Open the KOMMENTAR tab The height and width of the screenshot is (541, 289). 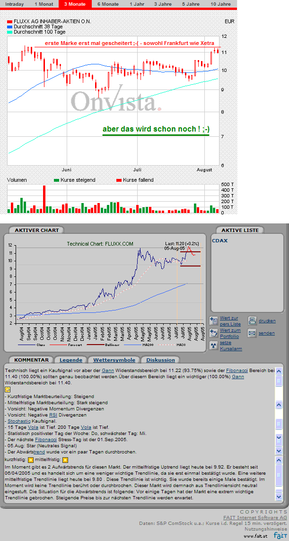[31, 360]
